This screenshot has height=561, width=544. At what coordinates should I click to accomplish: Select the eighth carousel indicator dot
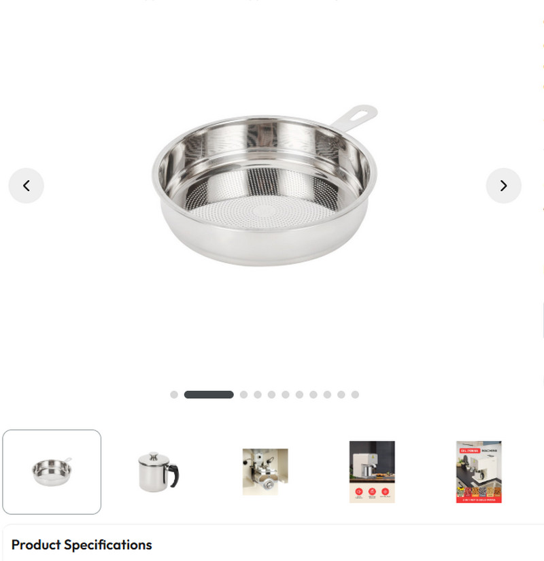coord(313,394)
